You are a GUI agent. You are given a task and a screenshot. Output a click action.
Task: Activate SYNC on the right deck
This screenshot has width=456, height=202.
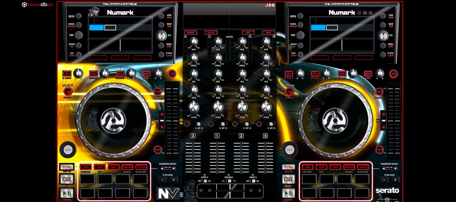289,167
